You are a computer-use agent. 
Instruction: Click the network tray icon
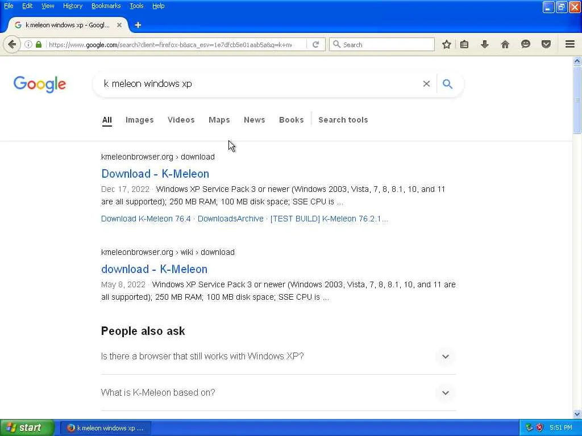(x=529, y=428)
